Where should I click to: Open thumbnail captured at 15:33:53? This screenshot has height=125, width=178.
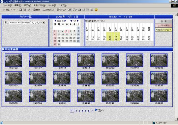click(14, 78)
